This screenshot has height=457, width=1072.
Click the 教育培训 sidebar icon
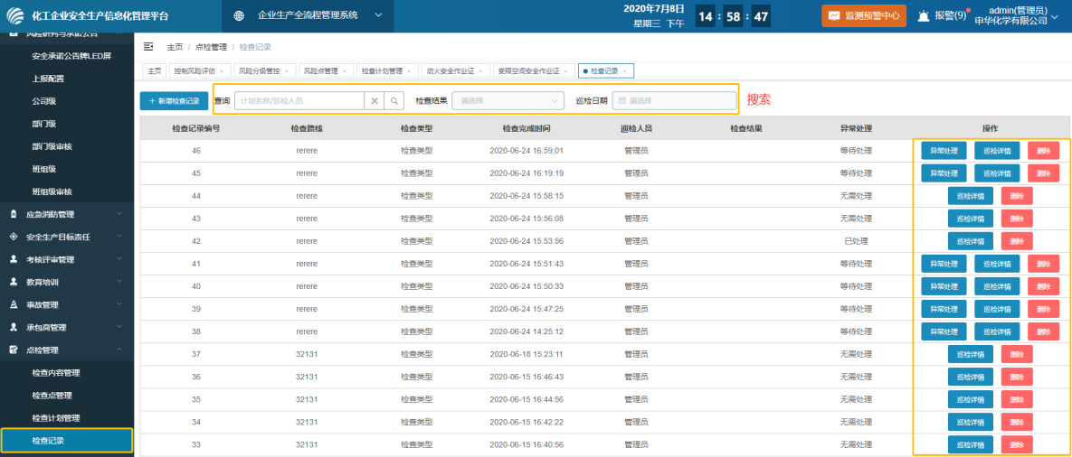[x=13, y=282]
